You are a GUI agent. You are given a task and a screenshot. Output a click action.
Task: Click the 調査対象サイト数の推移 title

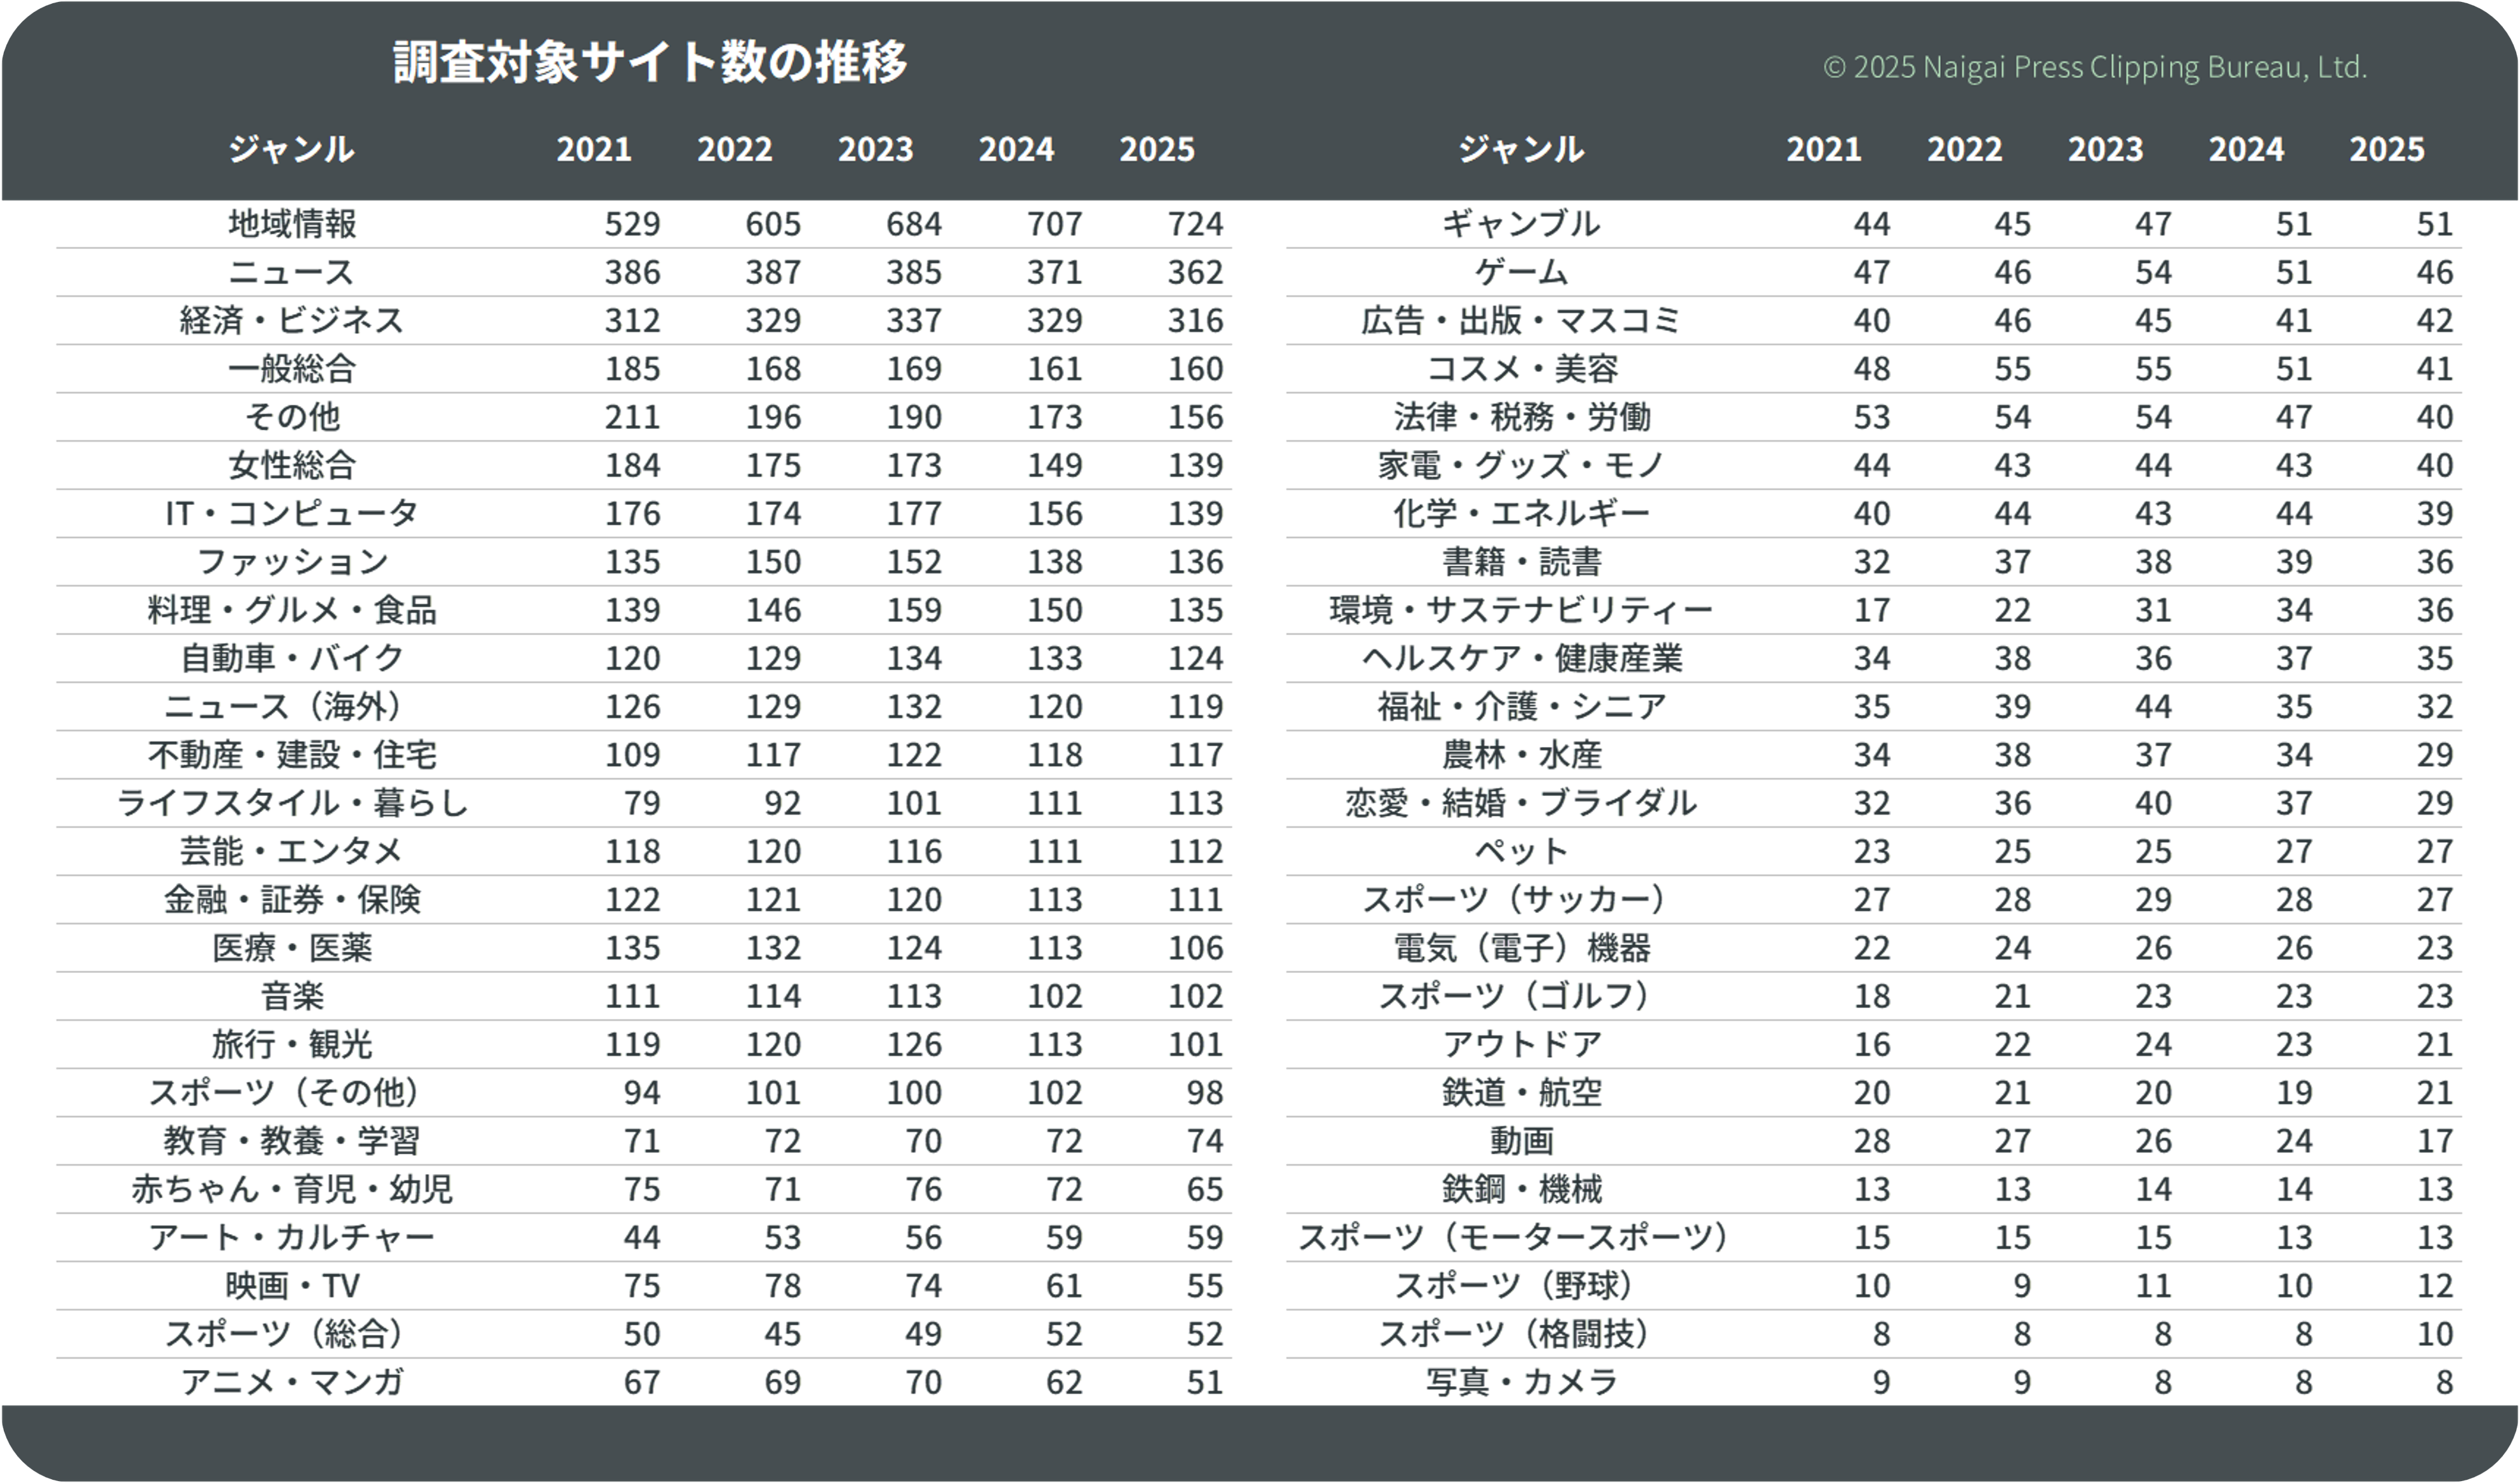650,62
